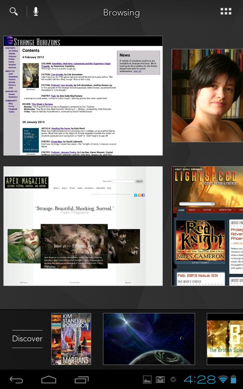Screen dimensions: 243x389
Task: Open the Strange Horizons page thumbnail
Action: tap(83, 96)
